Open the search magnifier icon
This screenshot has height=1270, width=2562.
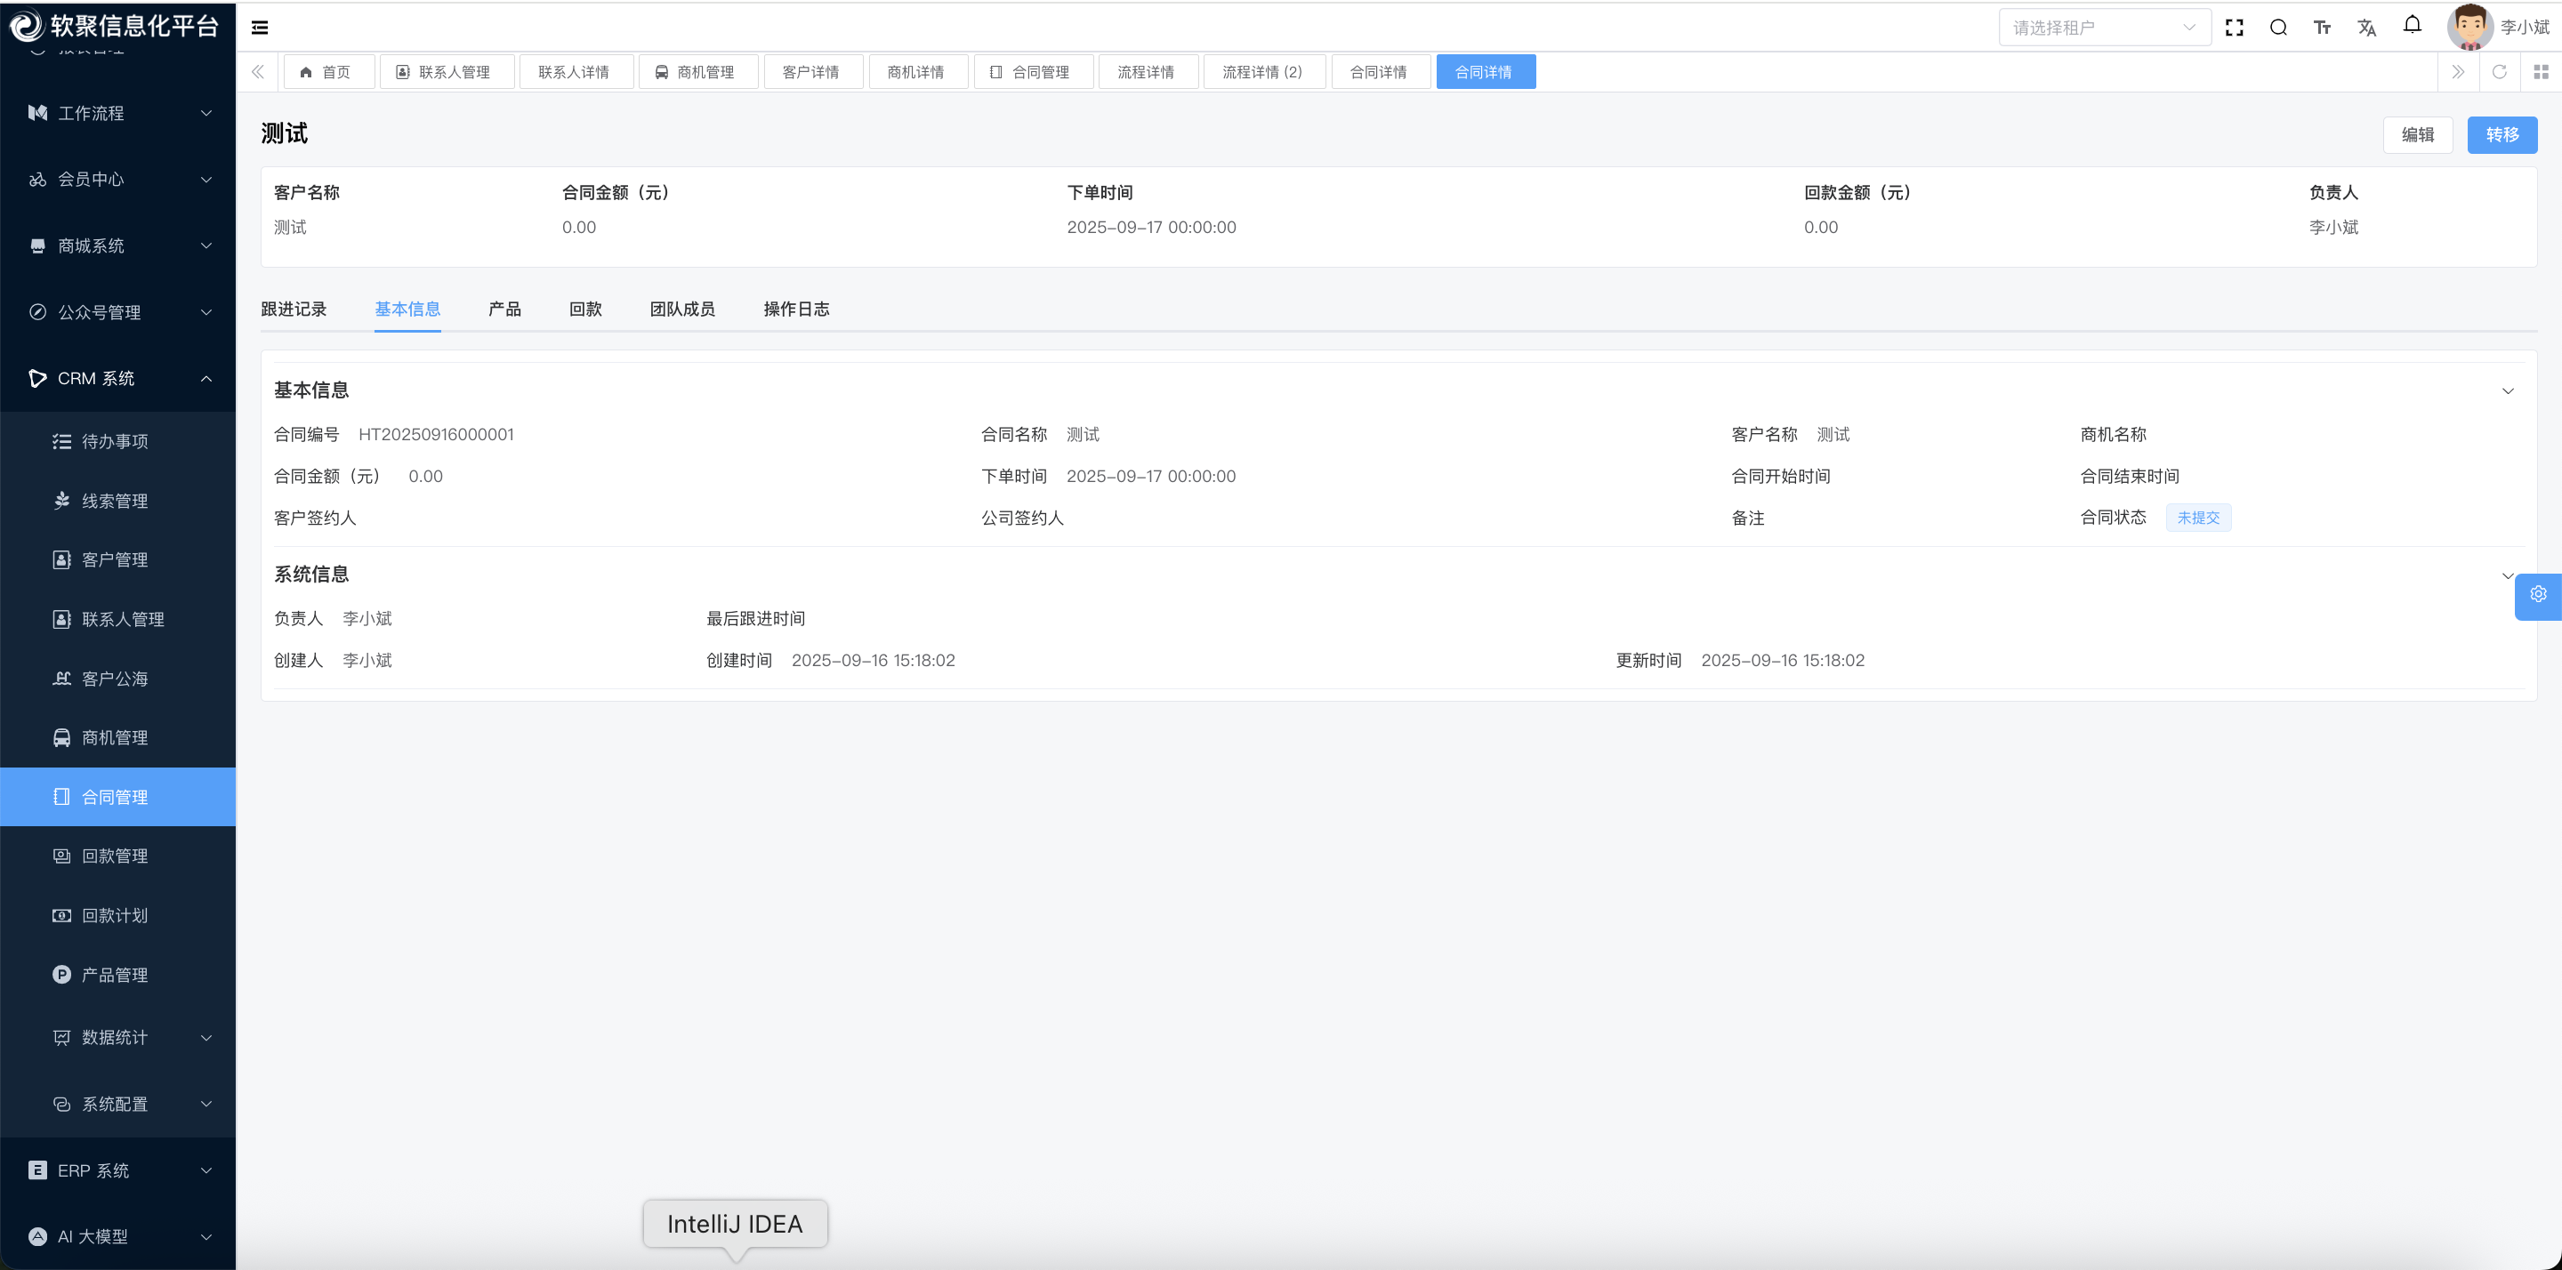(2277, 28)
